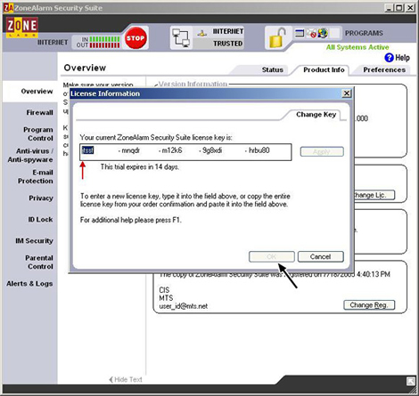Image resolution: width=419 pixels, height=396 pixels.
Task: Open the Alerts & Logs panel
Action: pos(29,283)
